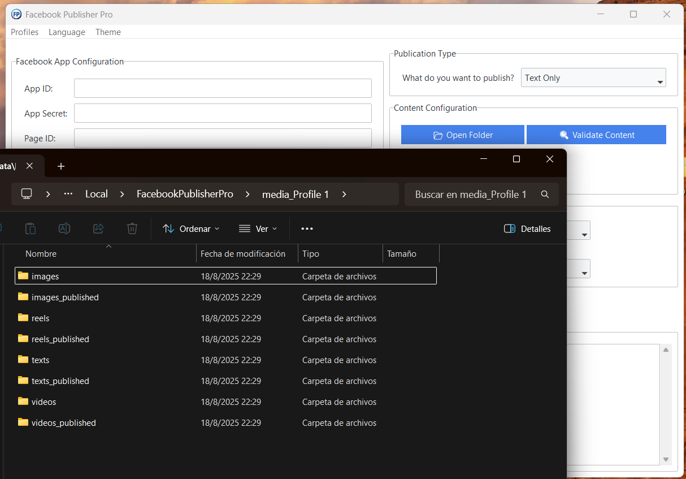Open the 'What do you want to publish?' dropdown

593,78
